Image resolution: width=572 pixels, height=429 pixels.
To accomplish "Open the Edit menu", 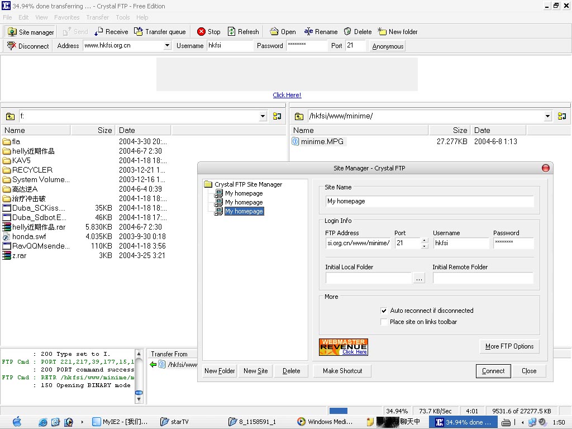I will (23, 17).
